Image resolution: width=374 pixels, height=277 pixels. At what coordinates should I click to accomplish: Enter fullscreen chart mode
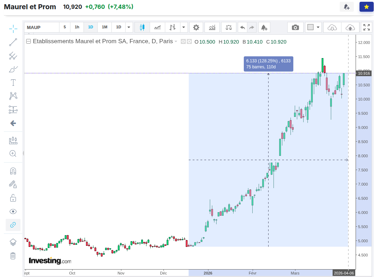367,28
